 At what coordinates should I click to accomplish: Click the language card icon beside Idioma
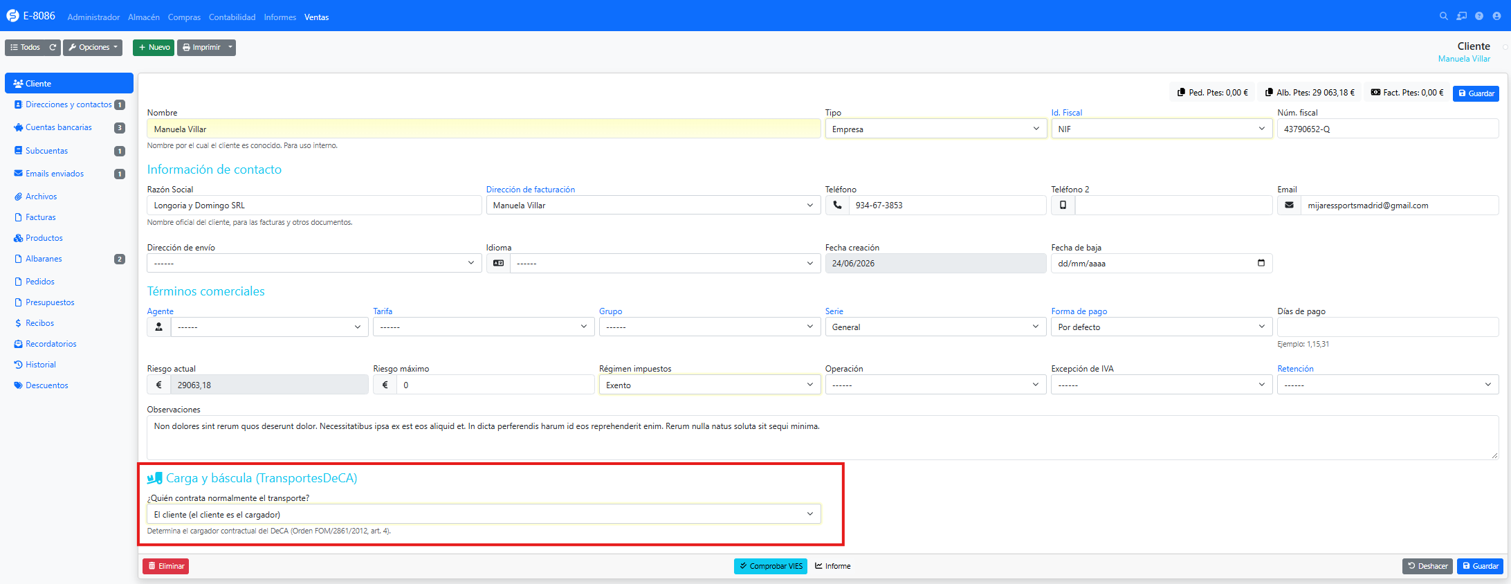(x=498, y=263)
